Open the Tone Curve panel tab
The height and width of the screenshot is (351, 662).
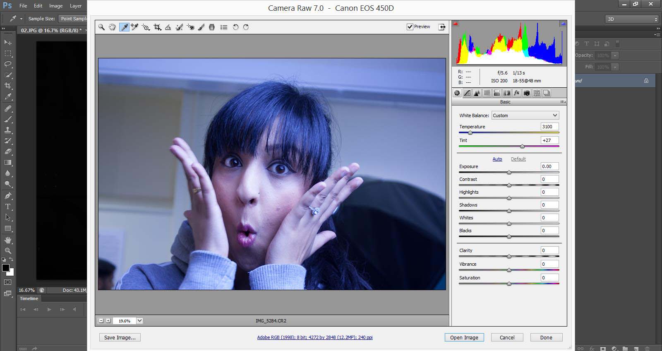pos(467,93)
